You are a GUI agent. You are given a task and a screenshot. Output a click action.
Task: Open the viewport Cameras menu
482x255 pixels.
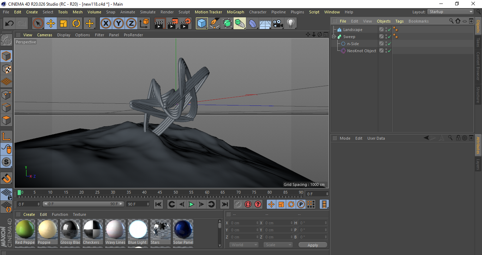[44, 35]
